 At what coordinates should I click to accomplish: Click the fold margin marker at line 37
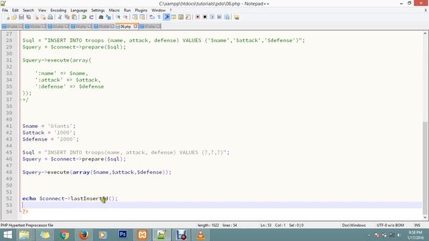[x=20, y=100]
